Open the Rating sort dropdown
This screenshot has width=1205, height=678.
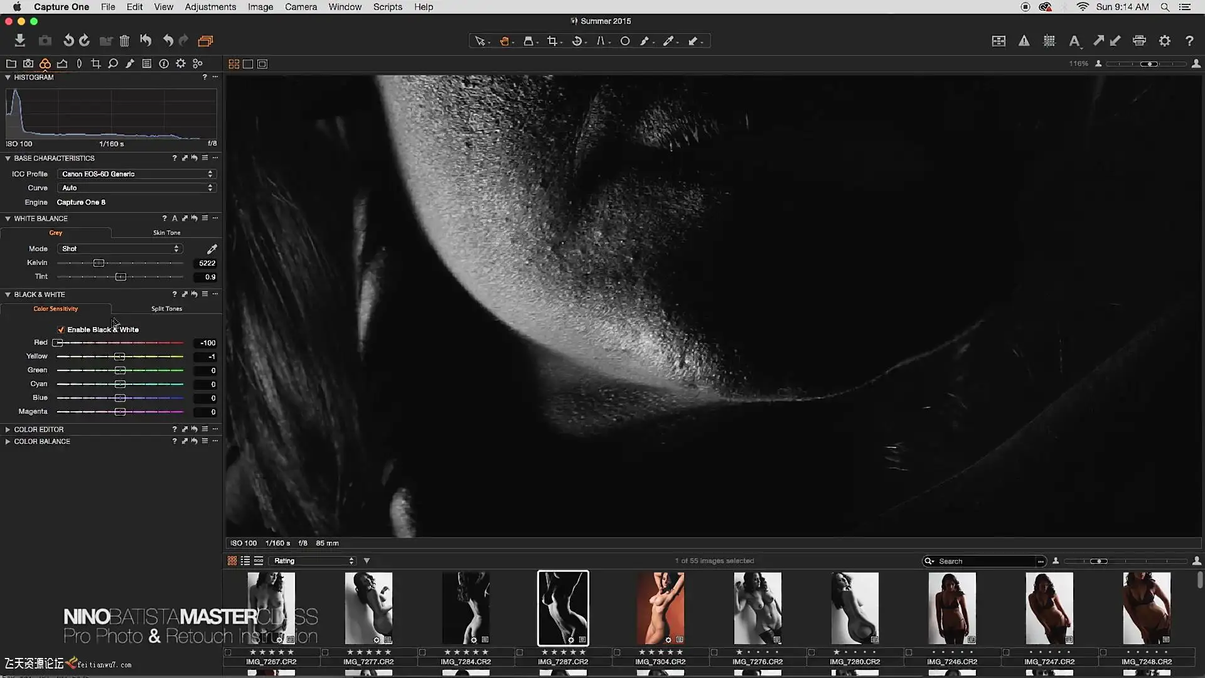tap(313, 561)
